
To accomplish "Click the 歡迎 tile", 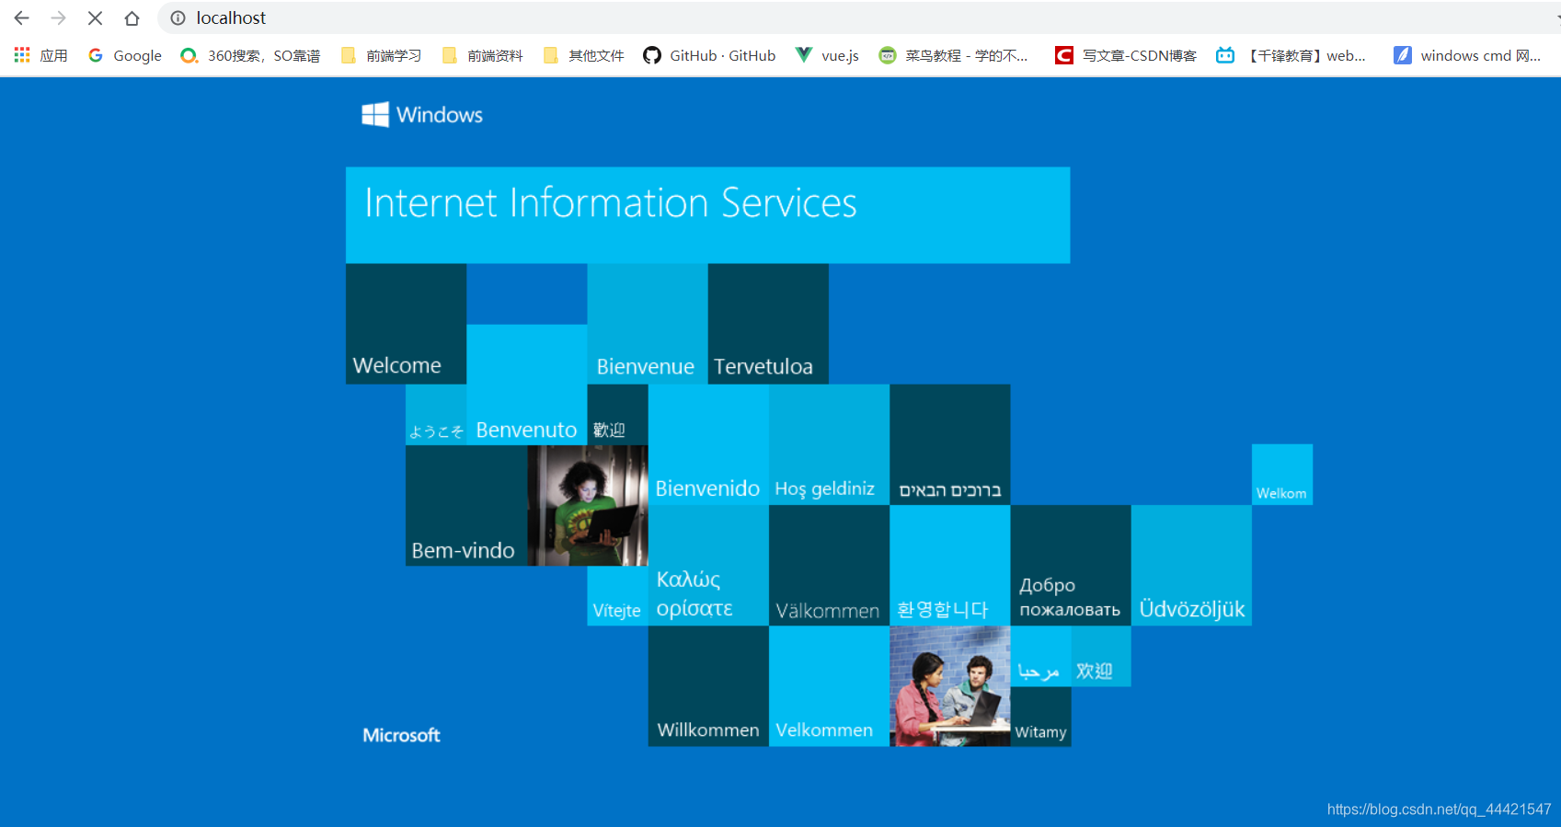I will click(x=617, y=415).
